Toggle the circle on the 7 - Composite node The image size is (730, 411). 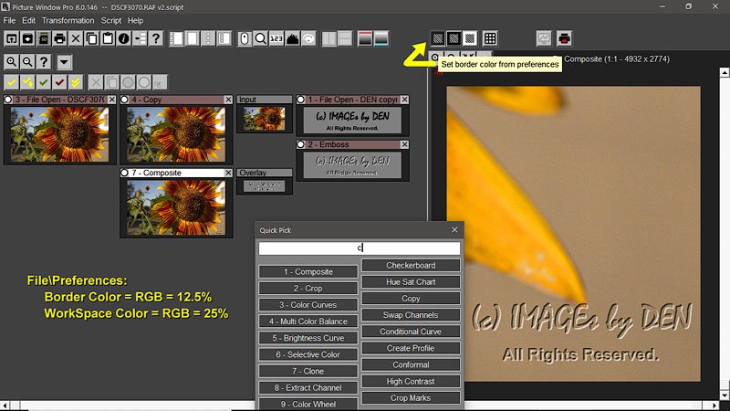tap(126, 173)
